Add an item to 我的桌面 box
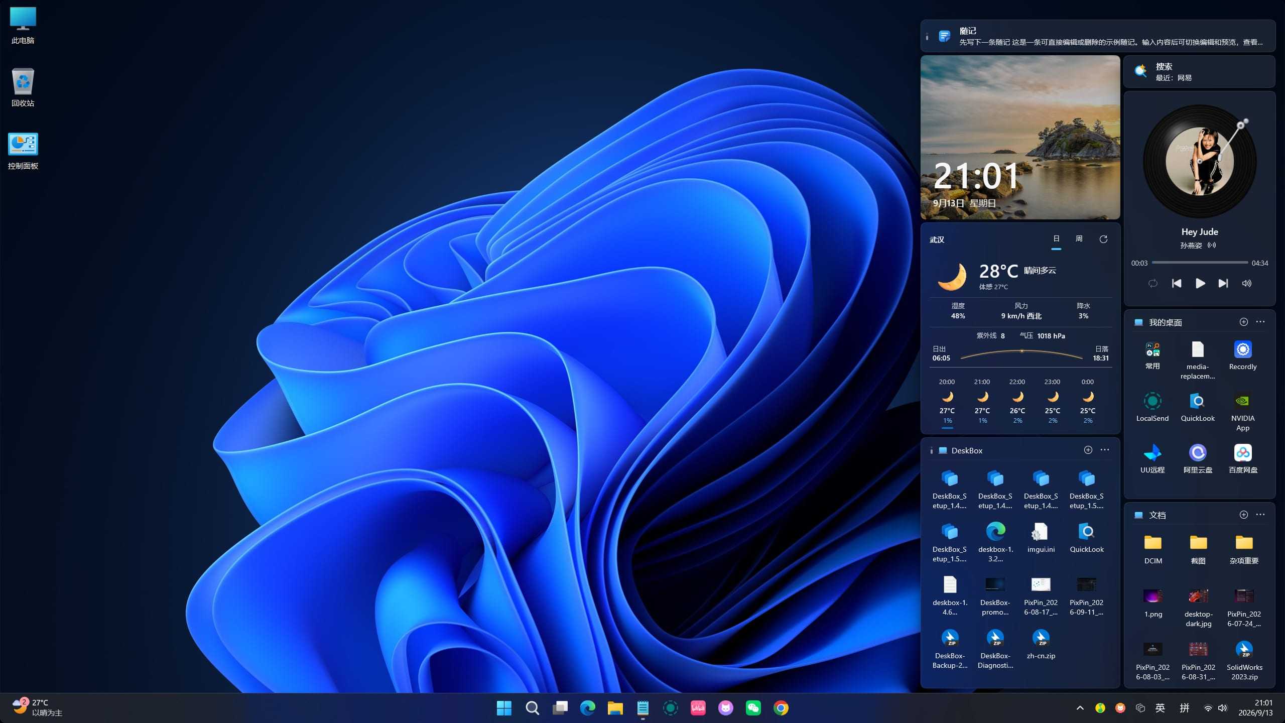Viewport: 1285px width, 723px height. click(x=1244, y=322)
